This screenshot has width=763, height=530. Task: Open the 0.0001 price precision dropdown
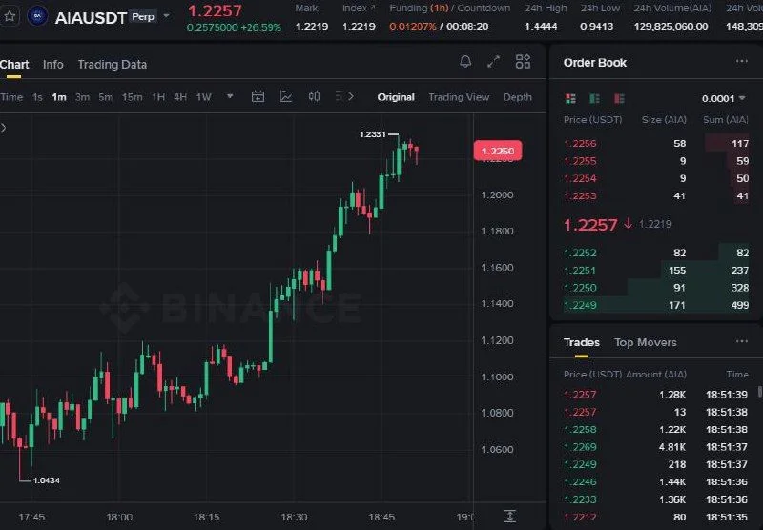pos(723,99)
